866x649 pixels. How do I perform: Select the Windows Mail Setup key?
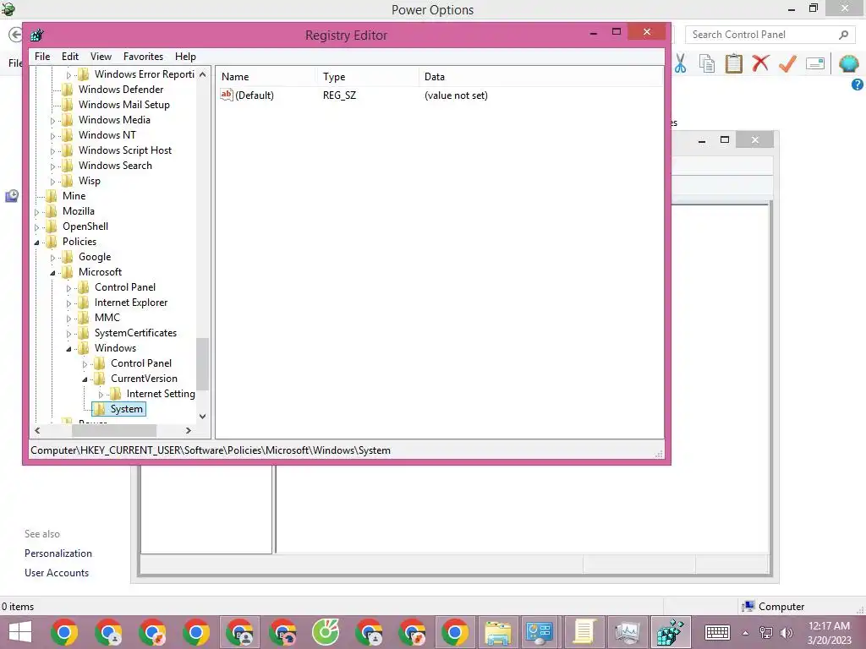click(123, 105)
